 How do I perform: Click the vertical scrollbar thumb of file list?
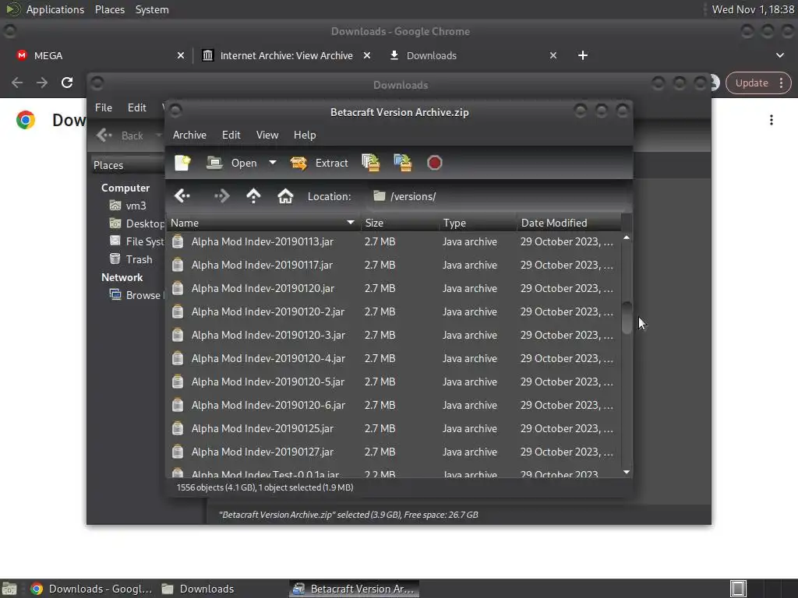(x=627, y=318)
